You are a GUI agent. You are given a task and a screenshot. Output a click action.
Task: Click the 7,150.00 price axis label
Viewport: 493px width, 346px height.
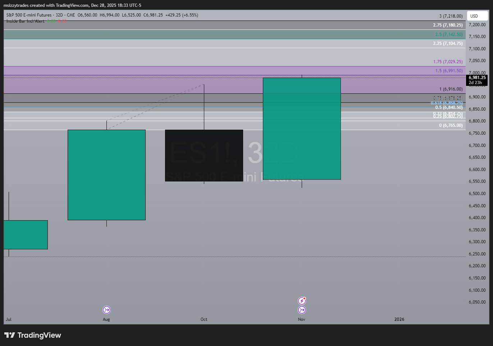477,37
